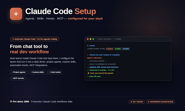This screenshot has height=111, width=185.
Task: Click the yellow terminal window dot
Action: coord(91,39)
